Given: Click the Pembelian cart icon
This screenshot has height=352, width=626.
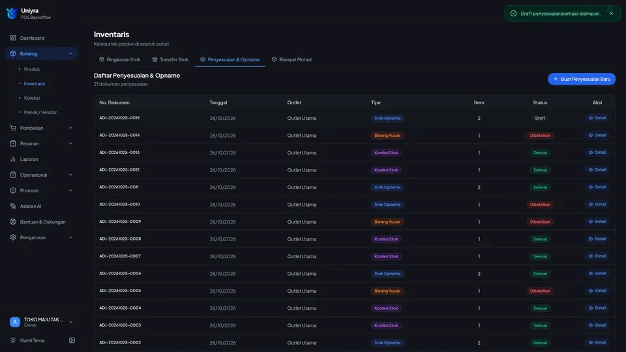Looking at the screenshot, I should pos(13,128).
